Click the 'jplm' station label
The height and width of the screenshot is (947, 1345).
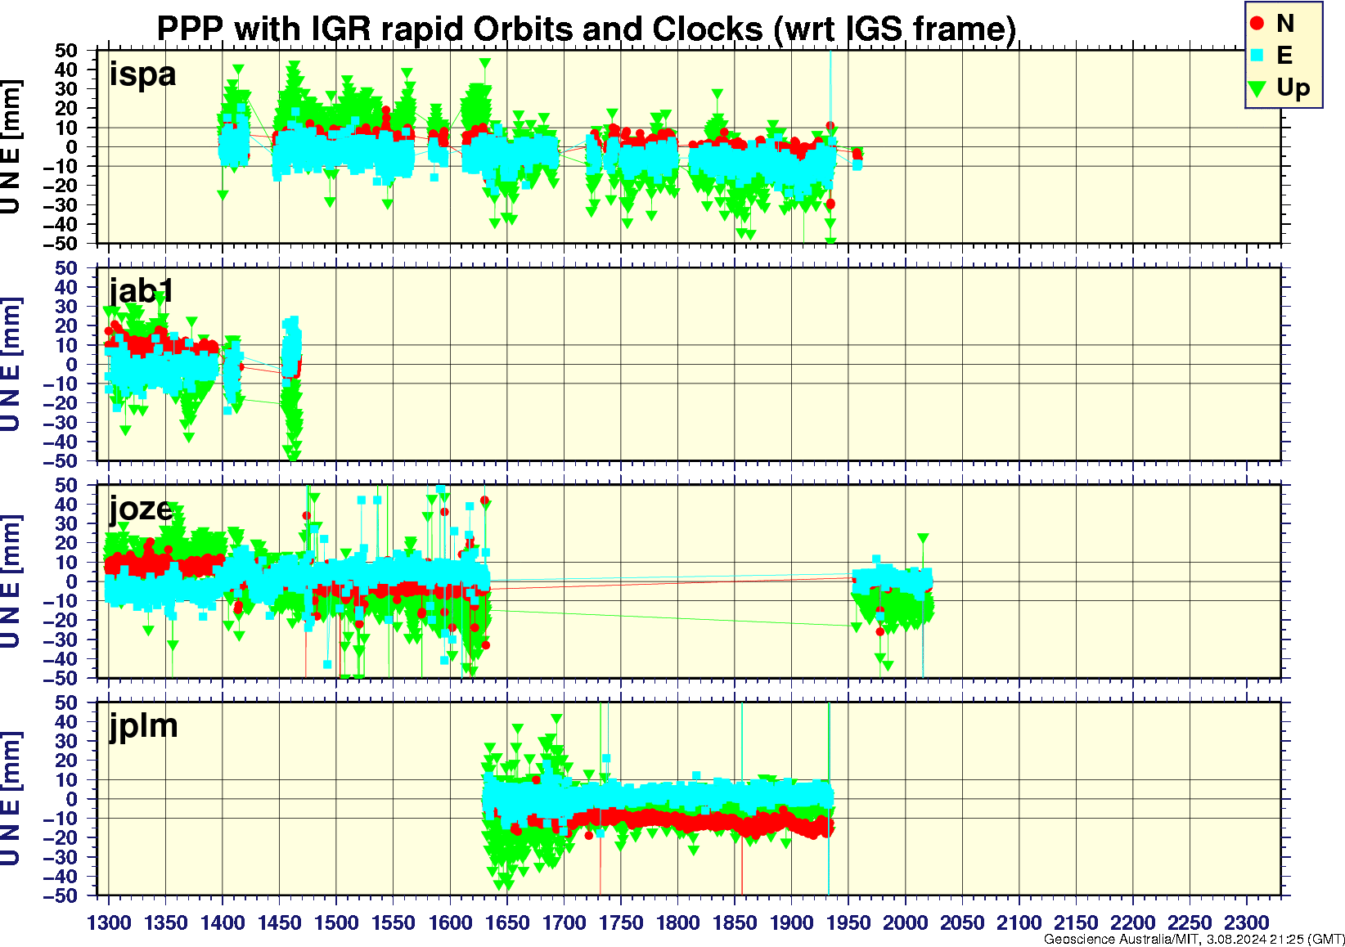point(144,726)
